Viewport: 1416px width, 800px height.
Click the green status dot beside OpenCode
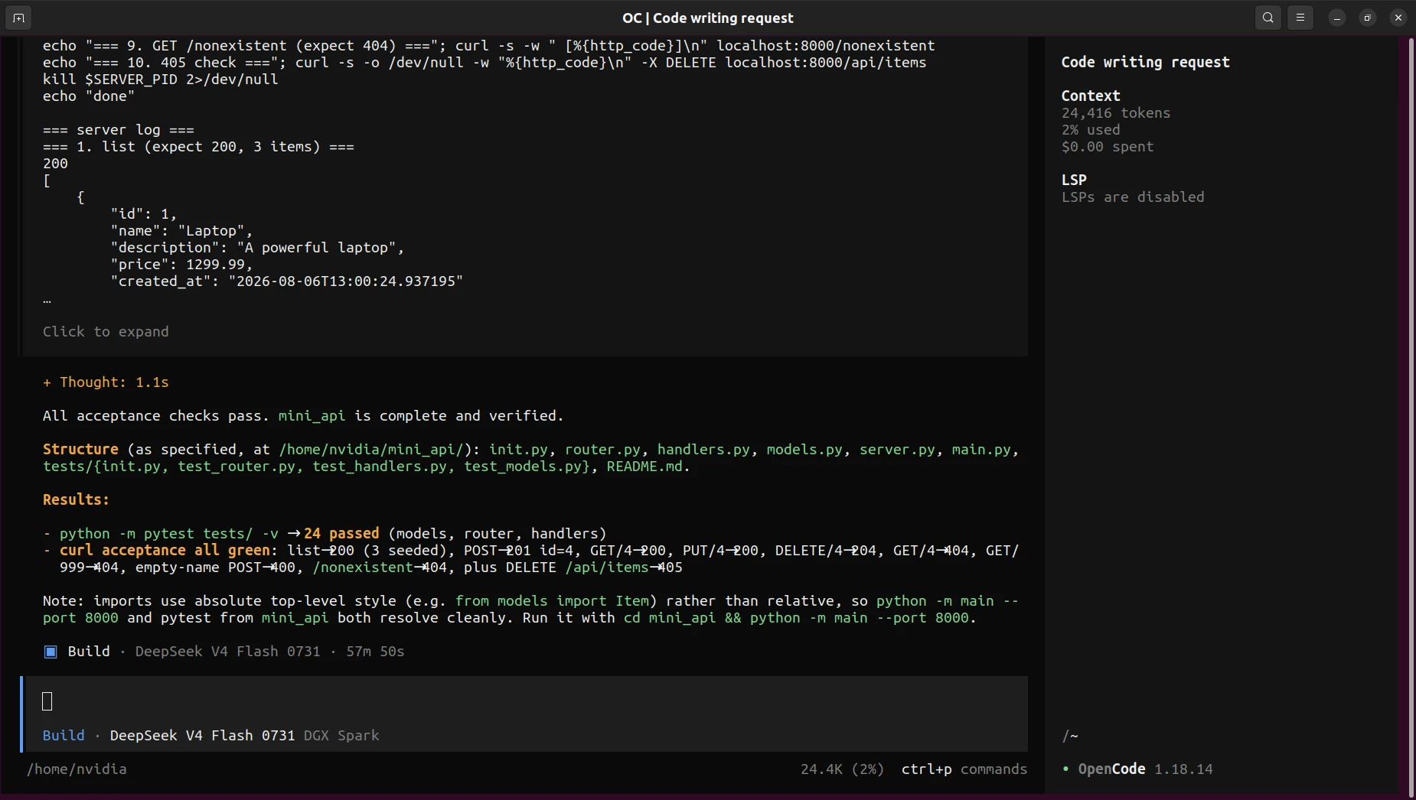click(x=1065, y=769)
